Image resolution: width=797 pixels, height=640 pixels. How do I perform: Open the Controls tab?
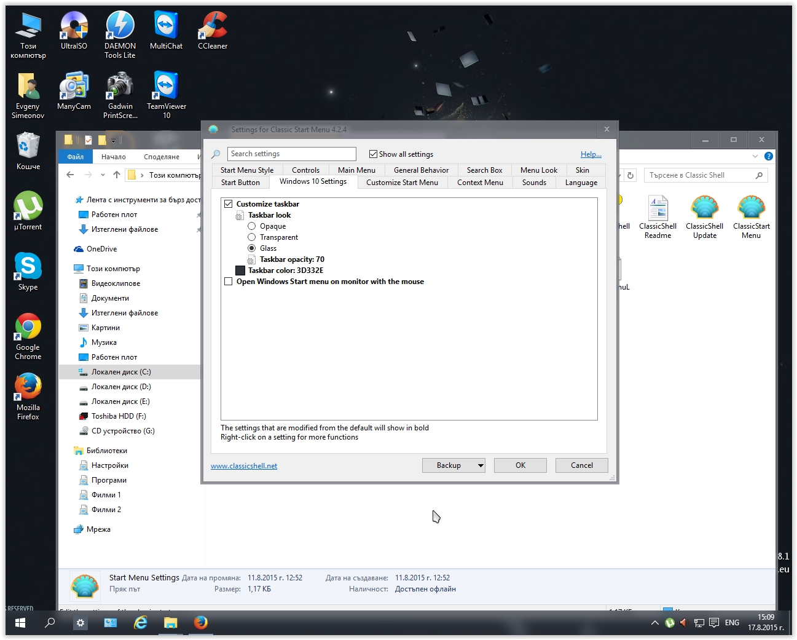[305, 170]
